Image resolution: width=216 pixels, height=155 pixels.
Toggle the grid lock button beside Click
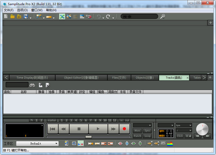tap(188, 136)
